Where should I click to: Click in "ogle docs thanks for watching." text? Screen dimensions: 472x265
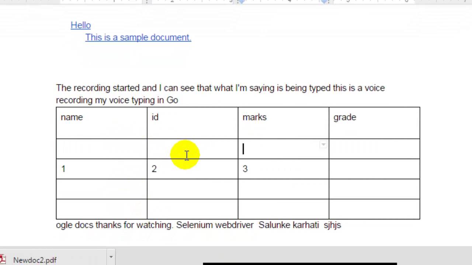pyautogui.click(x=114, y=225)
